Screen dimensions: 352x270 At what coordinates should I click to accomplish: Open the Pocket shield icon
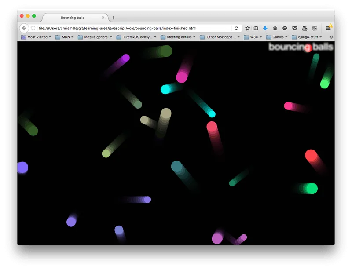(295, 28)
